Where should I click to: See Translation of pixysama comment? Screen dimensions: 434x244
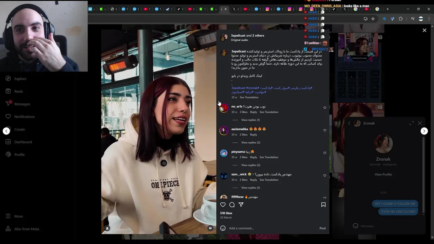(269, 157)
